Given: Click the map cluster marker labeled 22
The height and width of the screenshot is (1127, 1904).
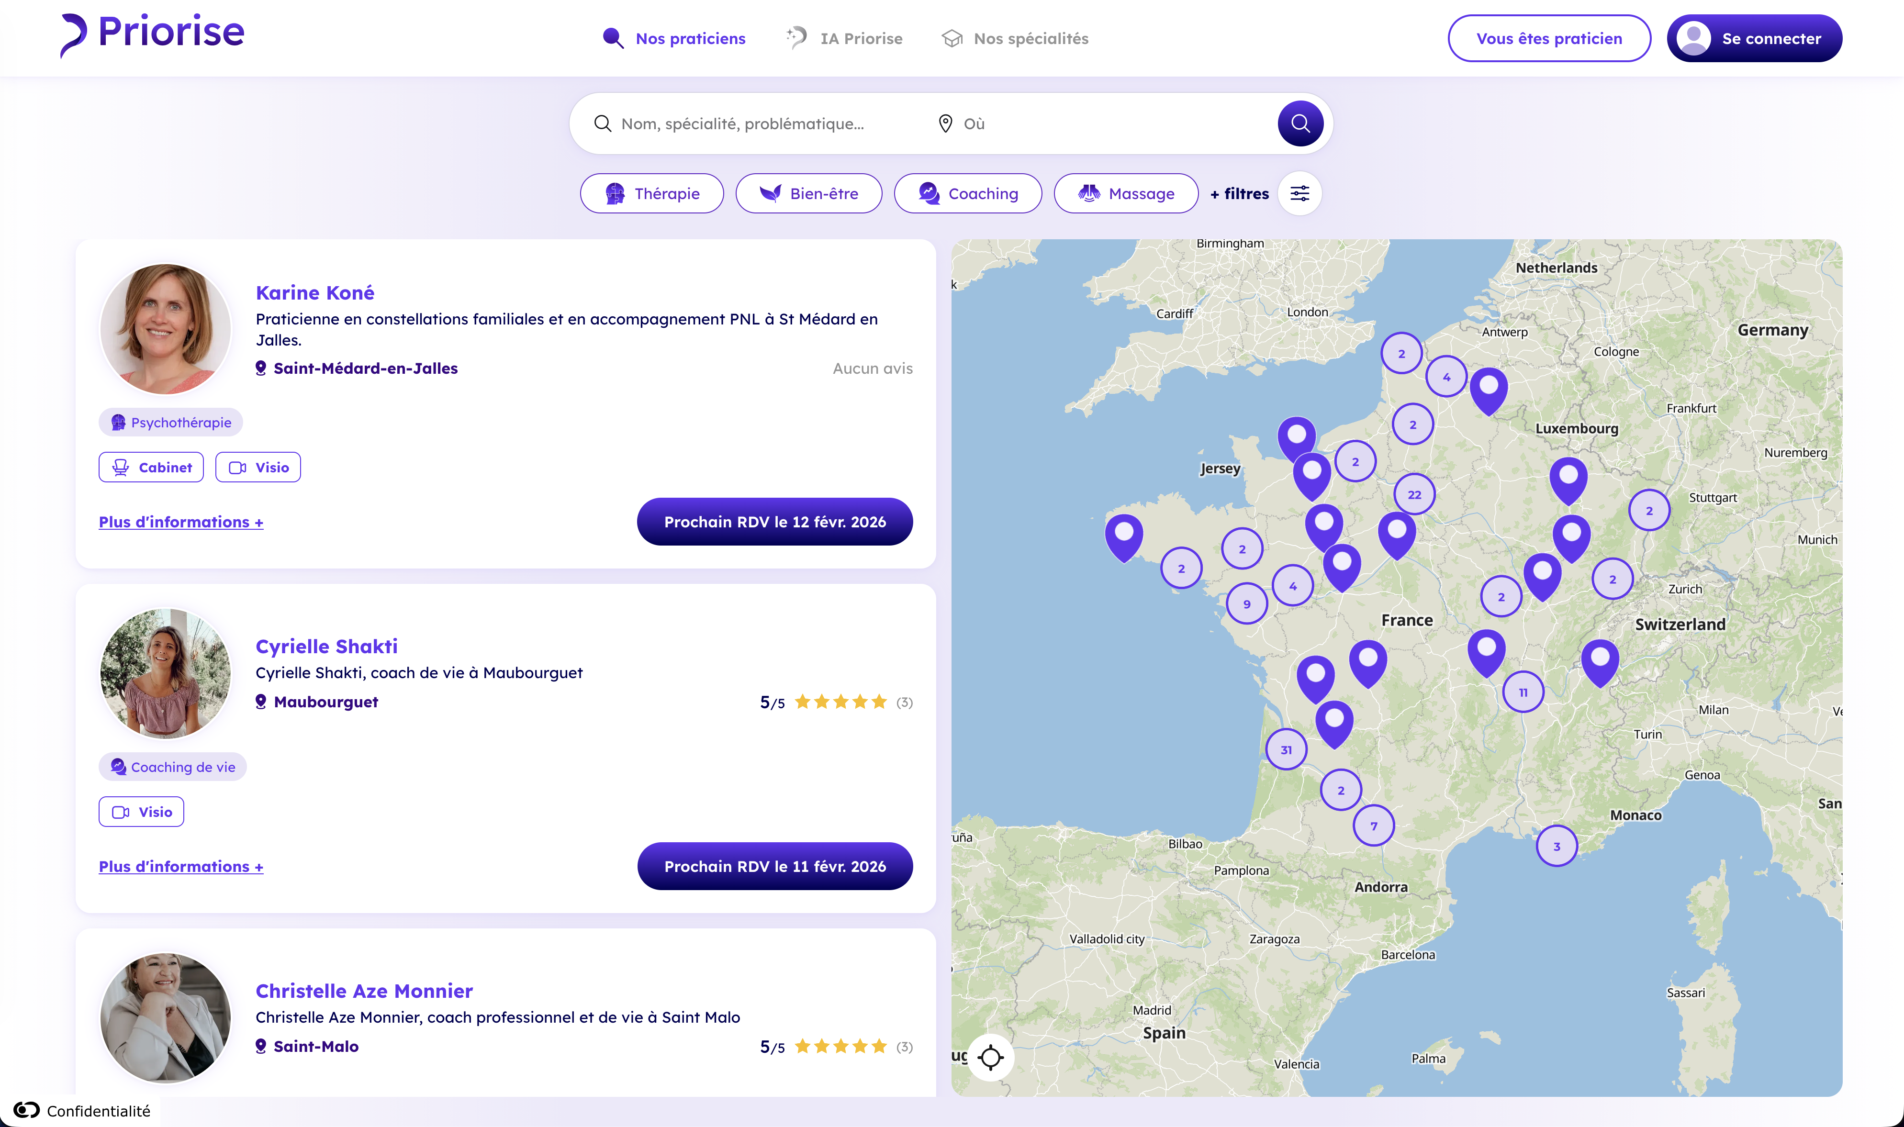Looking at the screenshot, I should pos(1413,494).
